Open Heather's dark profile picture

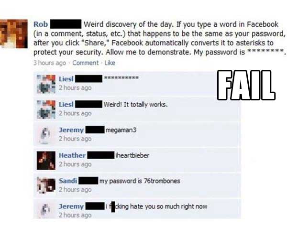46,161
